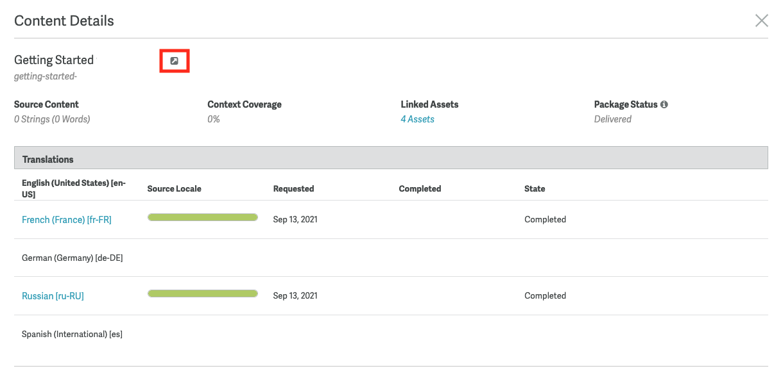Click the Translations section header
783x380 pixels.
(48, 160)
